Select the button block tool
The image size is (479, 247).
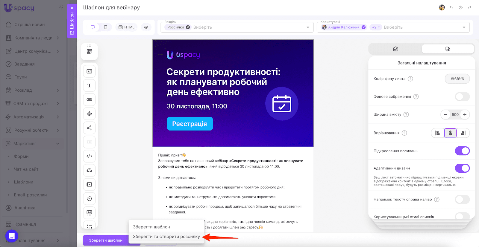click(89, 99)
